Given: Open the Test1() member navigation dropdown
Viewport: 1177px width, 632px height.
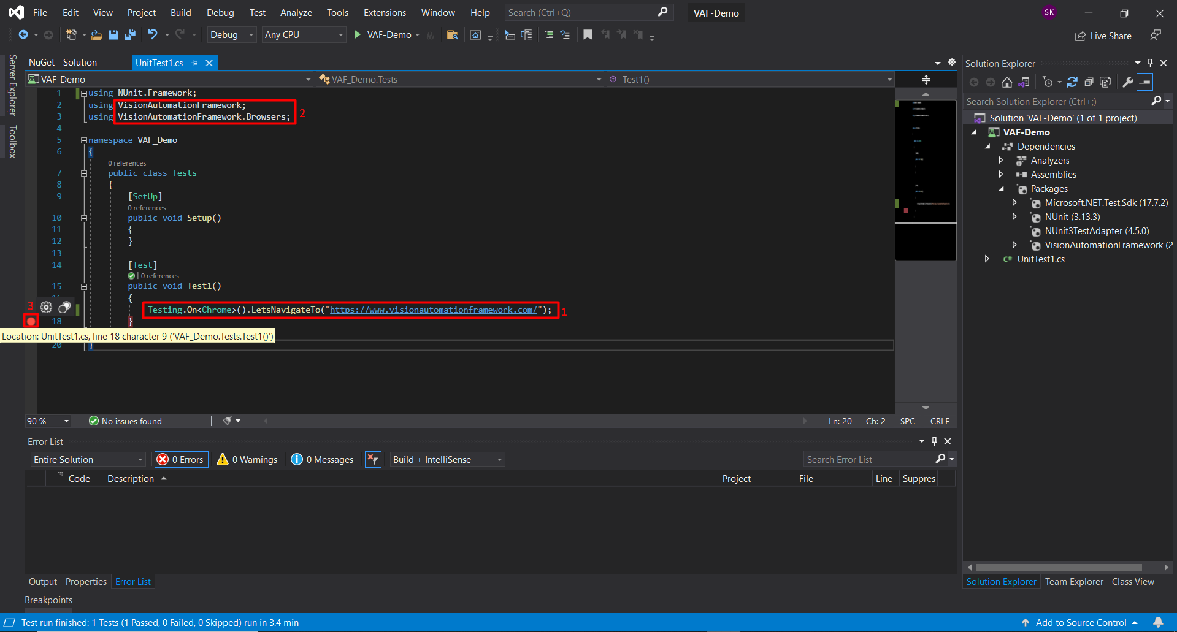Looking at the screenshot, I should tap(750, 79).
